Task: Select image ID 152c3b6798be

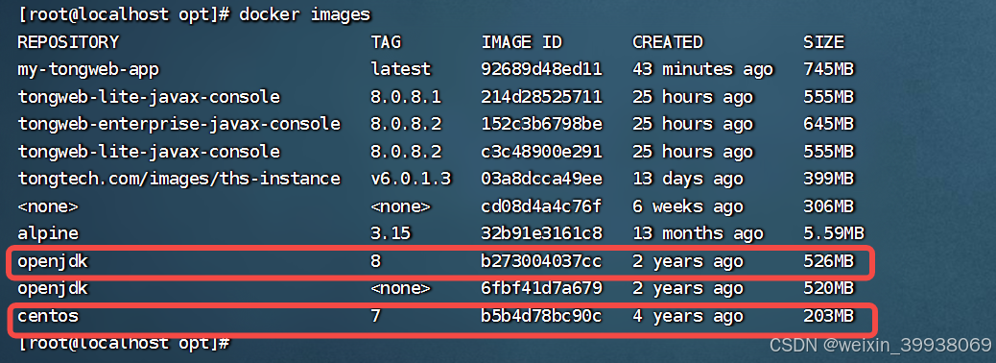Action: pos(542,124)
